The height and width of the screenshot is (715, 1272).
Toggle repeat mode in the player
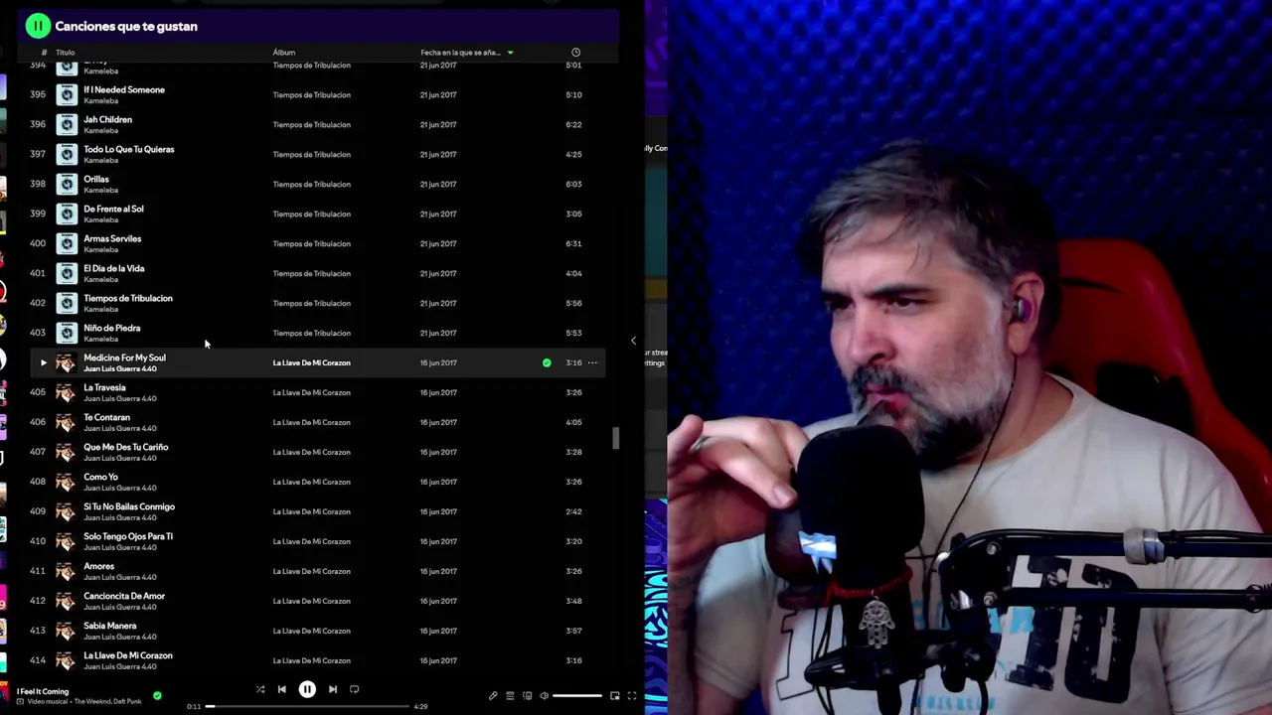click(354, 689)
